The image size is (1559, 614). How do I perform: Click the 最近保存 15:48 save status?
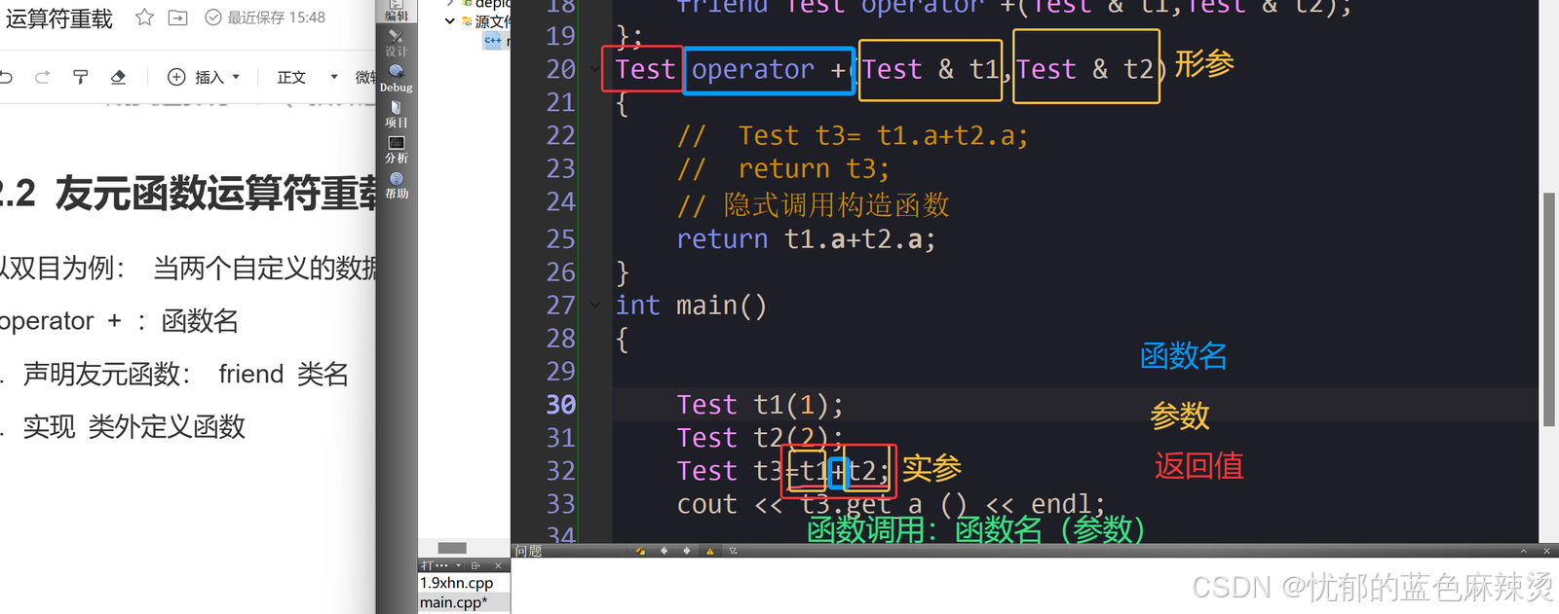pos(265,18)
